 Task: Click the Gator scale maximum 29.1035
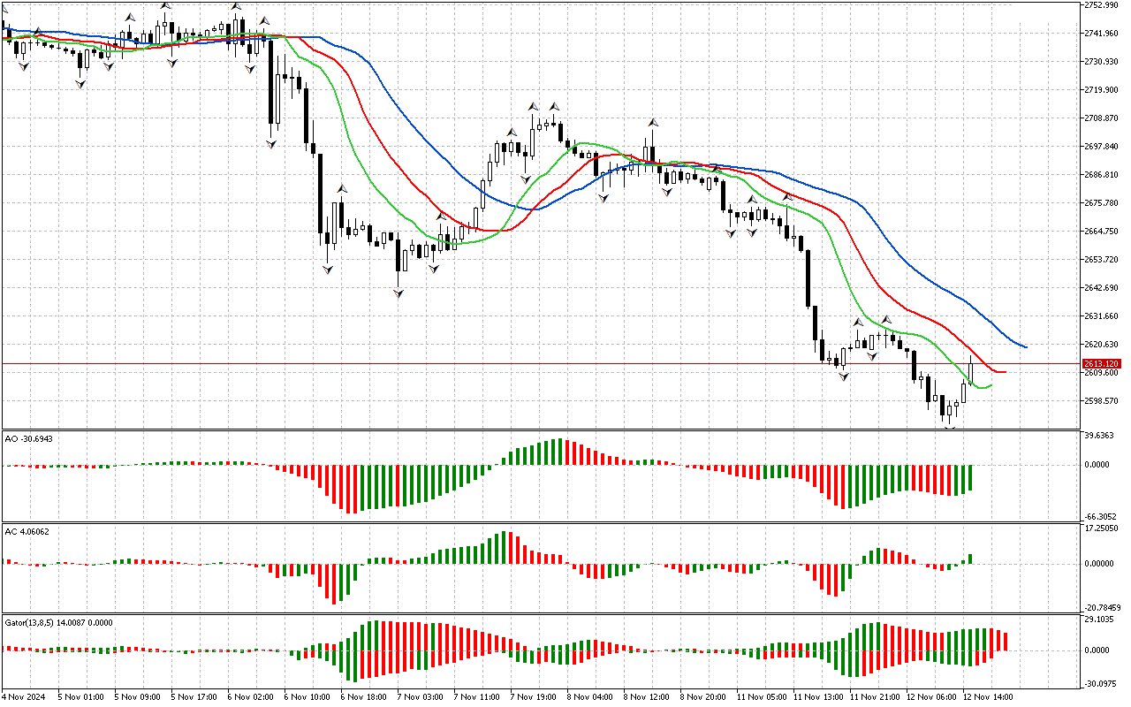click(x=1101, y=620)
